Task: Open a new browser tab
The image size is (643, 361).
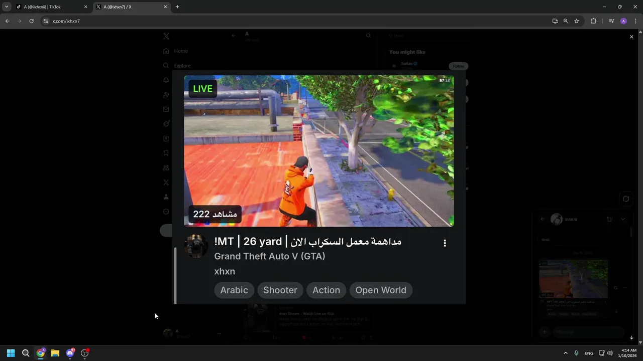Action: click(177, 7)
